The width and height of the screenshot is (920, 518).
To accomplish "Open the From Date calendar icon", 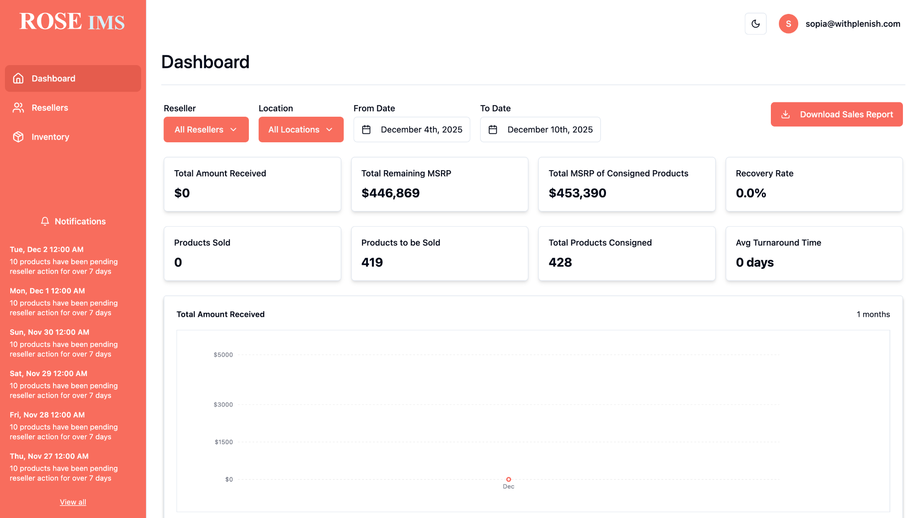I will coord(367,129).
